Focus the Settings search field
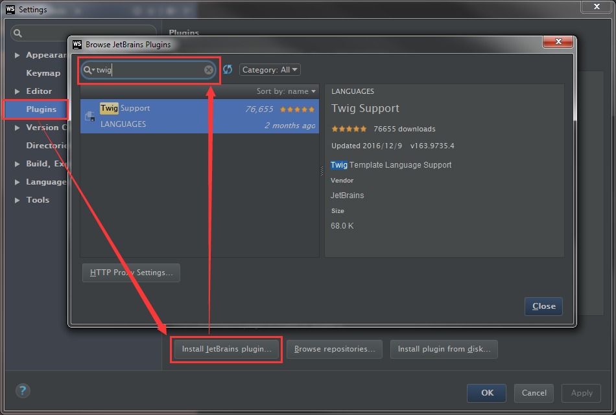Screen dimensions: 616x415 pyautogui.click(x=83, y=33)
